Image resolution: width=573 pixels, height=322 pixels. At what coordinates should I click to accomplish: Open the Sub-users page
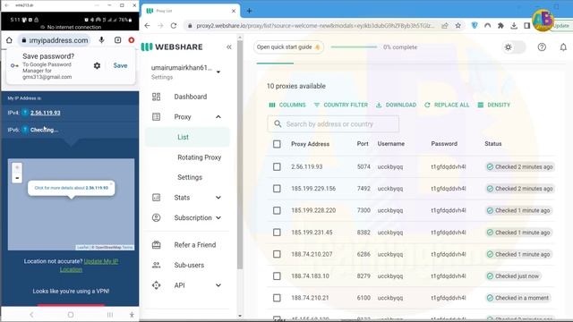(x=189, y=265)
